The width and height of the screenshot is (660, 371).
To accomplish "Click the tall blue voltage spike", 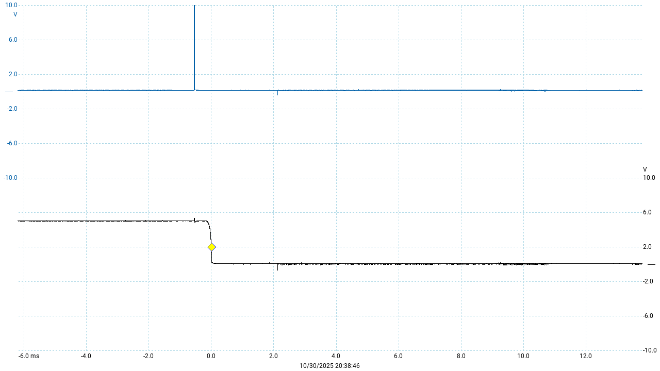I will [194, 46].
